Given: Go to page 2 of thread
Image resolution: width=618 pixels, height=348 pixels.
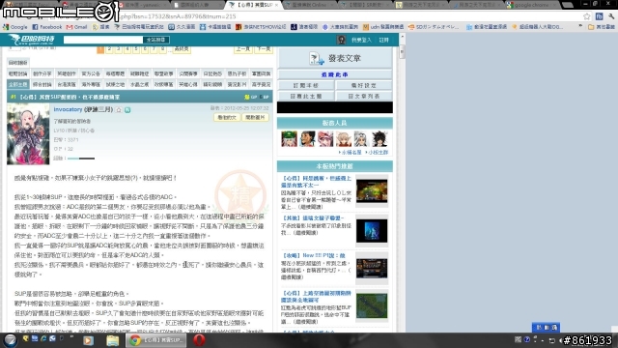Looking at the screenshot, I should click(x=109, y=49).
